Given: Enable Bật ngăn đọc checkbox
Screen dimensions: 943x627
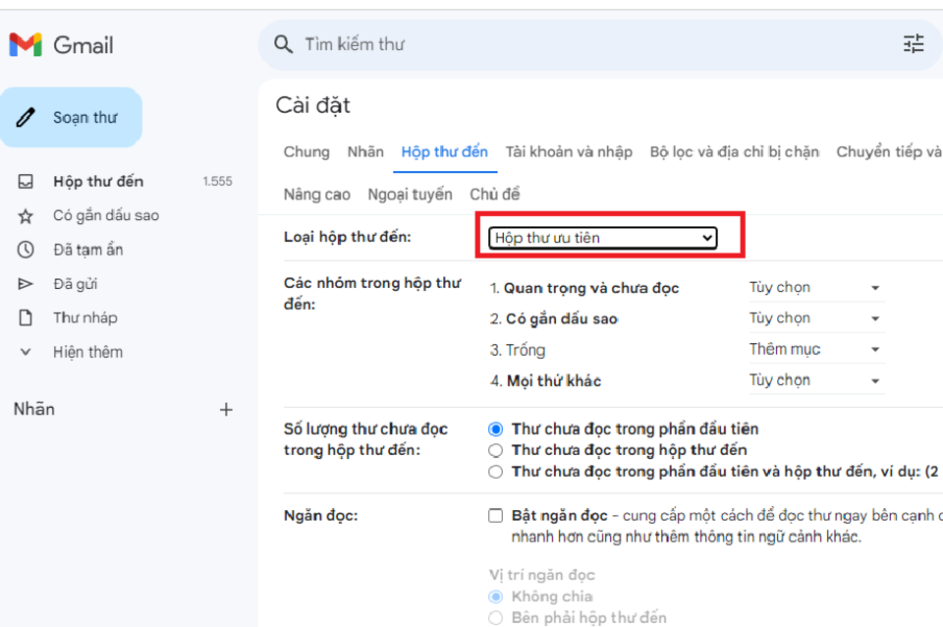Looking at the screenshot, I should tap(496, 516).
